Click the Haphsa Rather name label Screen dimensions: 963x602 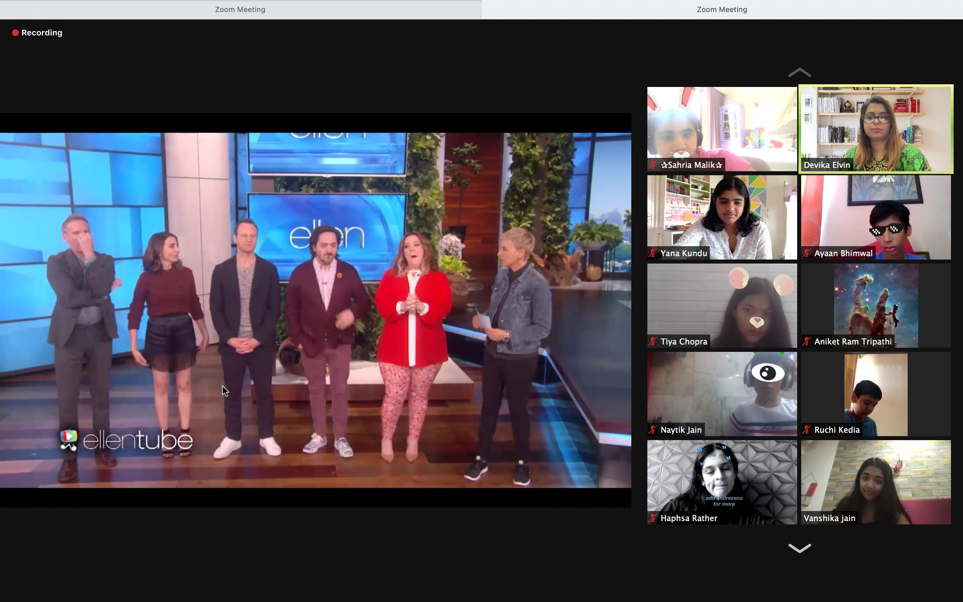[689, 518]
